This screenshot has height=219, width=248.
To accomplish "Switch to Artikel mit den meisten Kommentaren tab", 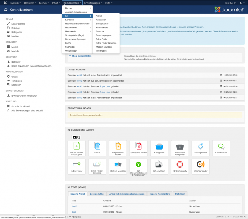I will pyautogui.click(x=127, y=194).
